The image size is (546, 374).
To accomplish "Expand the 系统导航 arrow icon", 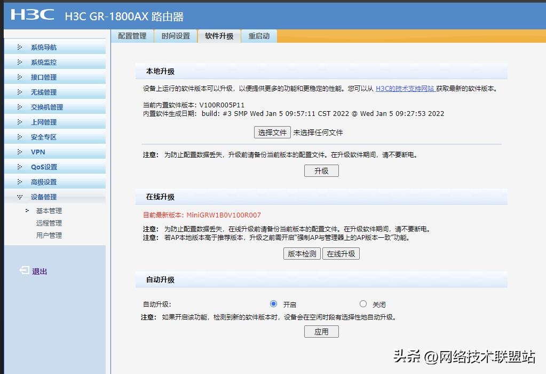I will [20, 47].
